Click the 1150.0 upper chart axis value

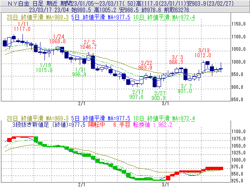(238, 24)
